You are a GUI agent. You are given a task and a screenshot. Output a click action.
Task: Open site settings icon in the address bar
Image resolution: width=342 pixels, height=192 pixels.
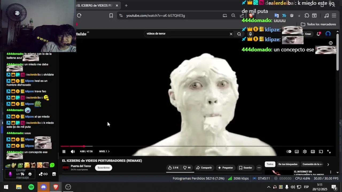tap(121, 15)
